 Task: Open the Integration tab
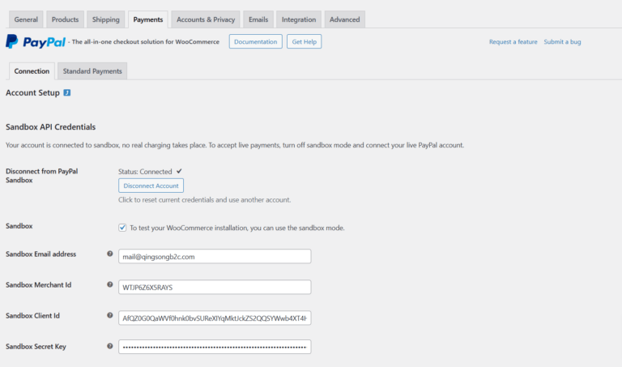point(299,19)
